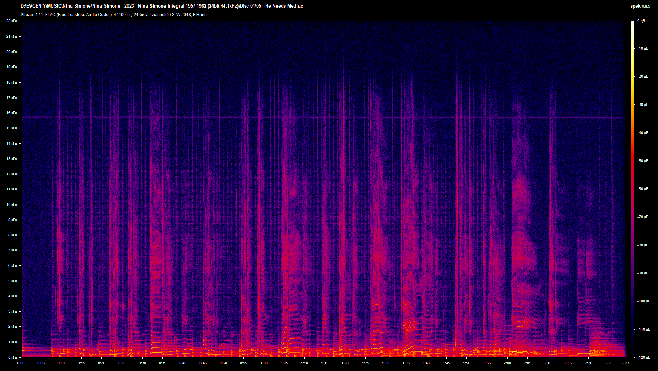Click the 10 kHz frequency axis label
658x371 pixels.
11,205
